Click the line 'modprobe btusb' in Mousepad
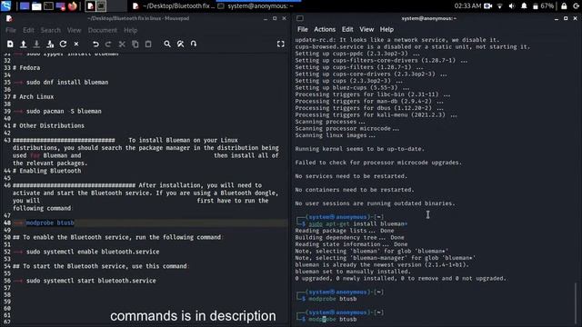 [x=50, y=223]
